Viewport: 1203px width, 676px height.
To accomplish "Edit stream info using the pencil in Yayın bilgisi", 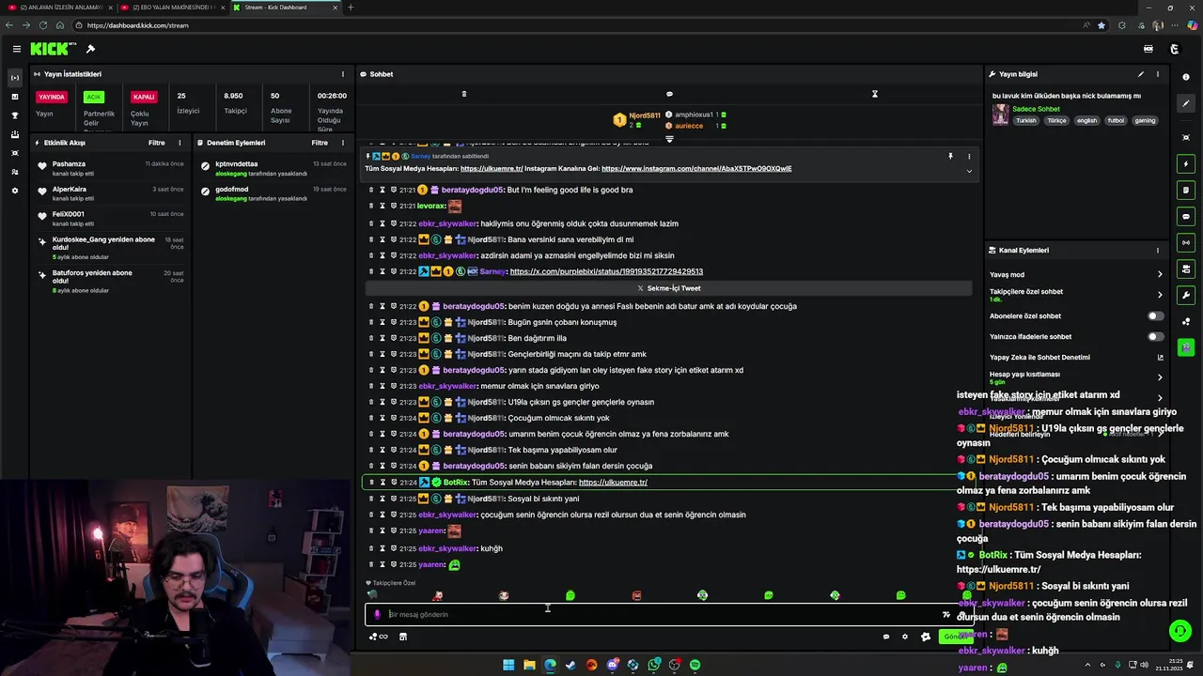I will coord(1141,74).
